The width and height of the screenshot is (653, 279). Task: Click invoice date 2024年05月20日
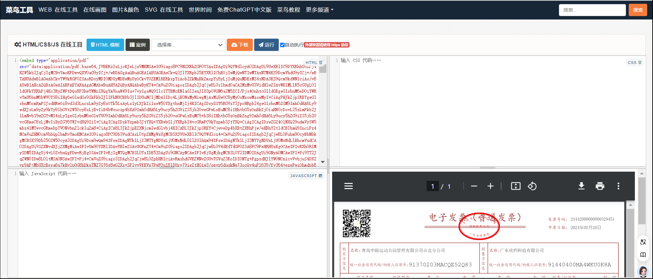[x=586, y=227]
